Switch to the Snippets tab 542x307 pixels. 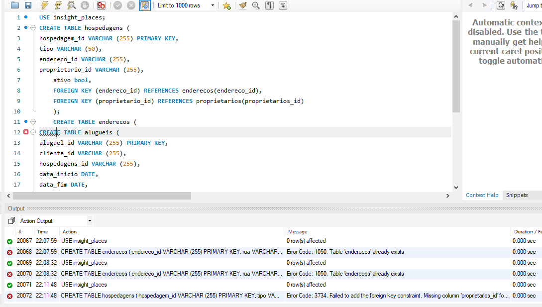click(x=517, y=195)
